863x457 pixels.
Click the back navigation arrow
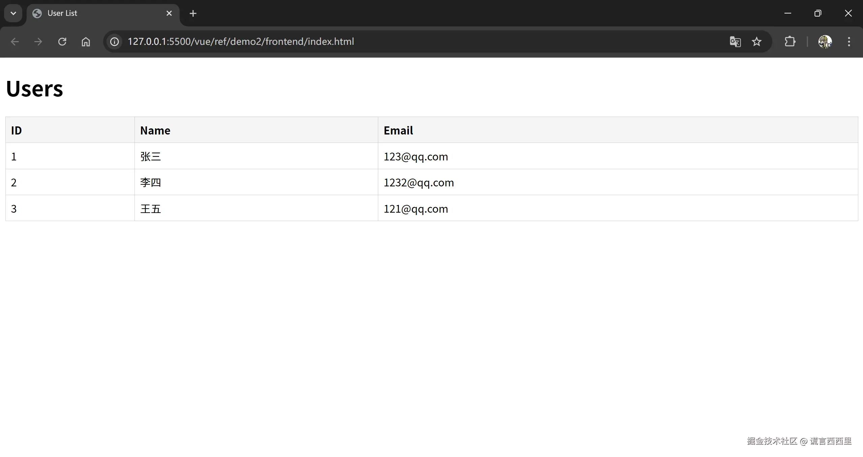[x=15, y=41]
